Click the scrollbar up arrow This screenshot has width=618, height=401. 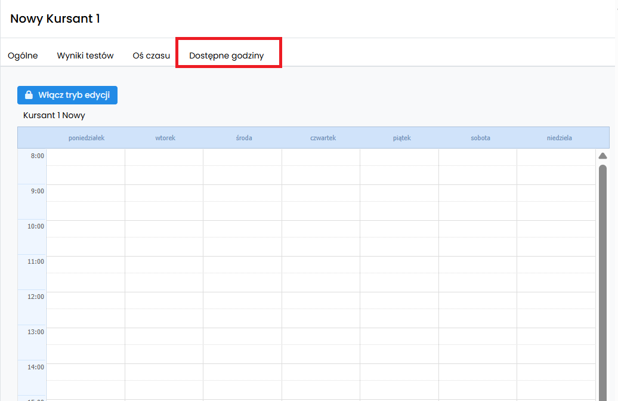[602, 156]
